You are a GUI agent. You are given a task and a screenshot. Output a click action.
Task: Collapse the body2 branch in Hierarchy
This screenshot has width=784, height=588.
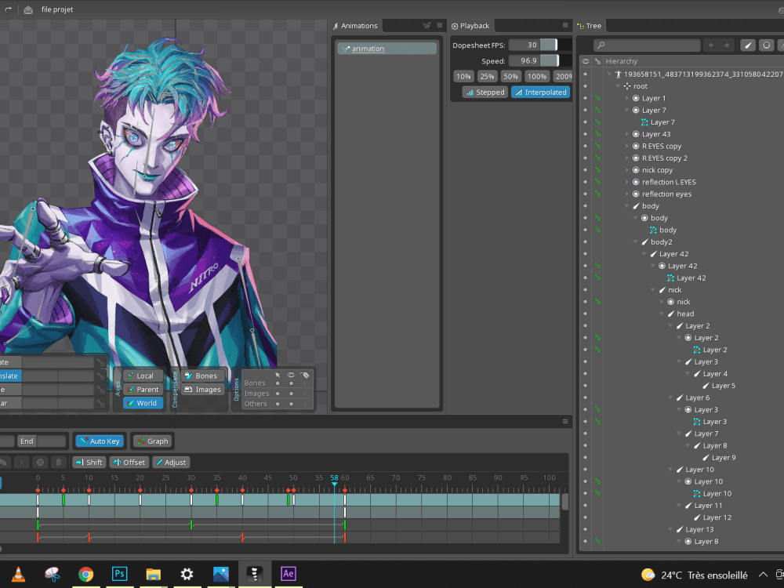(636, 241)
